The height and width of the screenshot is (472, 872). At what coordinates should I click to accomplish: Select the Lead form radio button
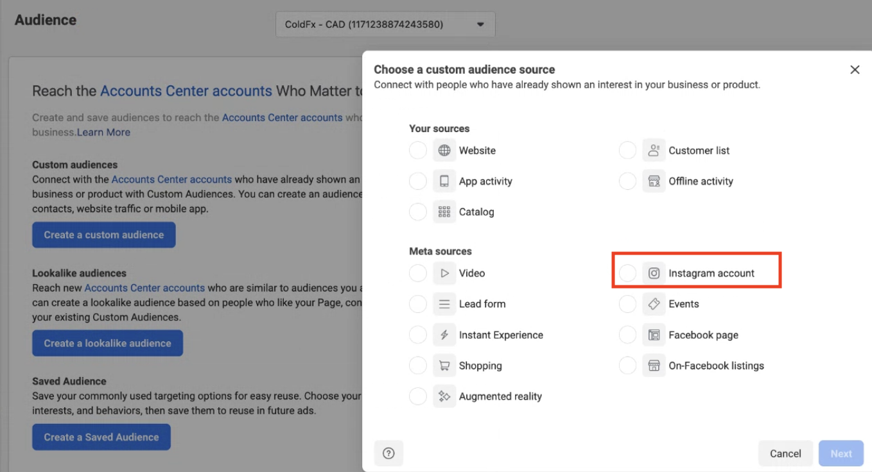(x=418, y=304)
